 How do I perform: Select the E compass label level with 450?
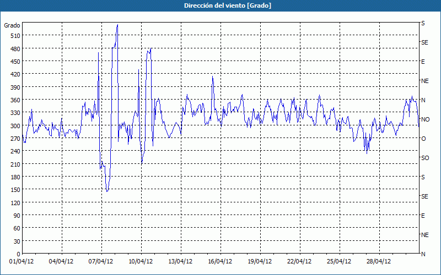click(x=423, y=62)
